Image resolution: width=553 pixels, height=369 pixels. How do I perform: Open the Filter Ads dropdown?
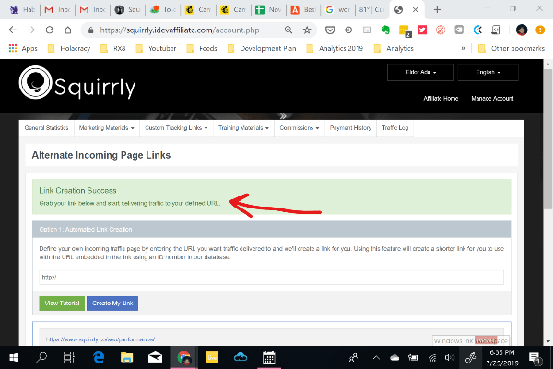click(x=421, y=72)
